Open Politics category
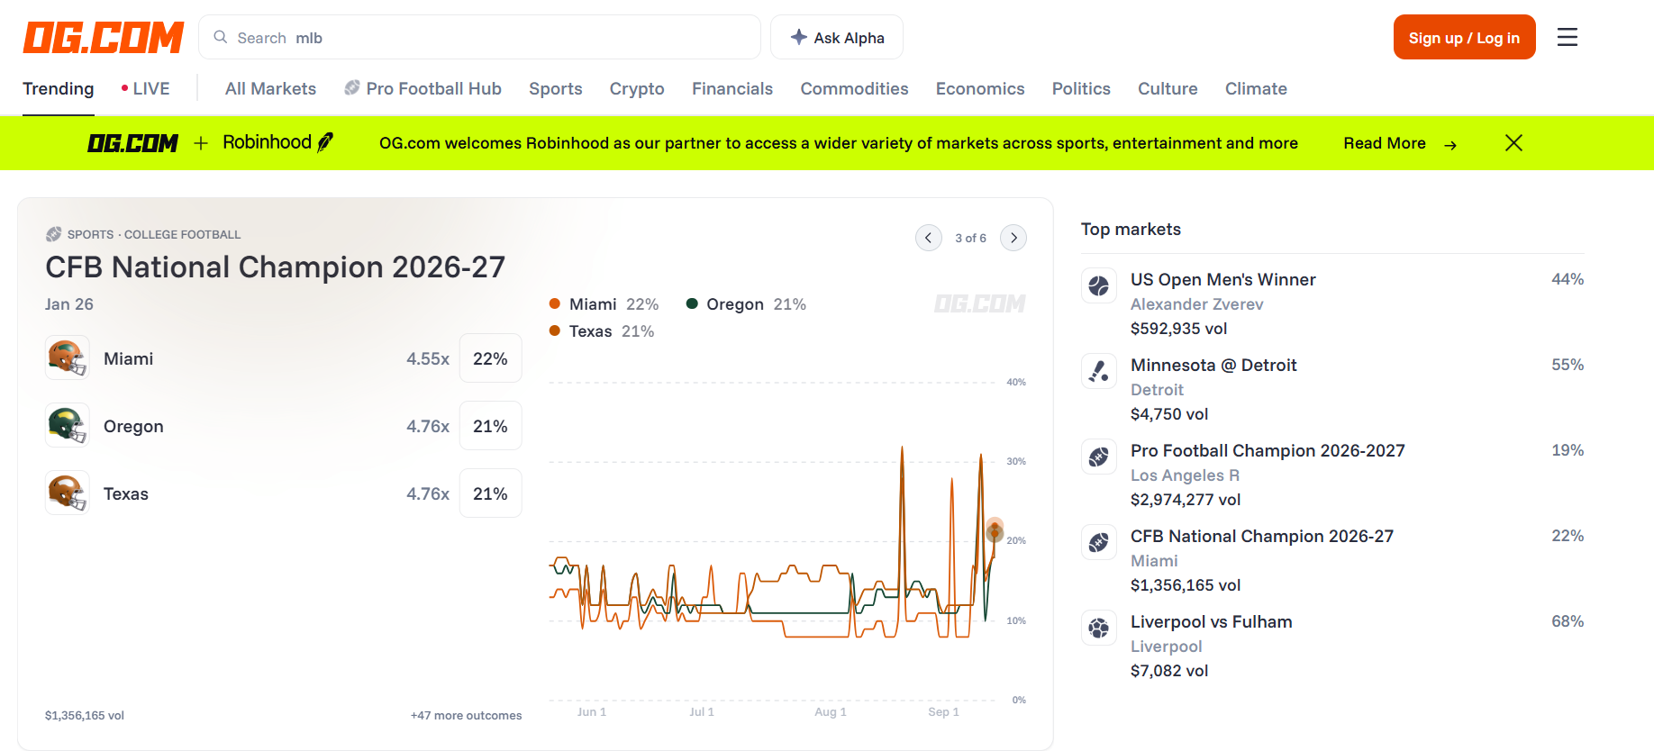Viewport: 1654px width, 751px height. click(x=1081, y=88)
